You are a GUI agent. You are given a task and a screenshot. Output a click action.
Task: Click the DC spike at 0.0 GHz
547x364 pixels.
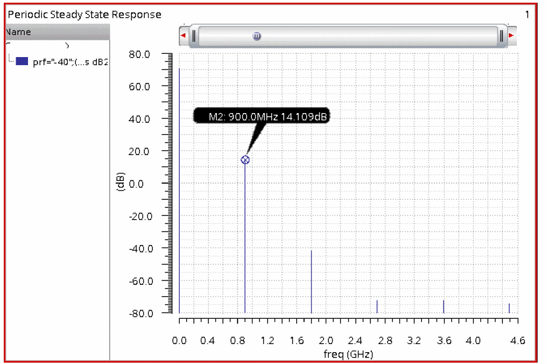click(179, 191)
